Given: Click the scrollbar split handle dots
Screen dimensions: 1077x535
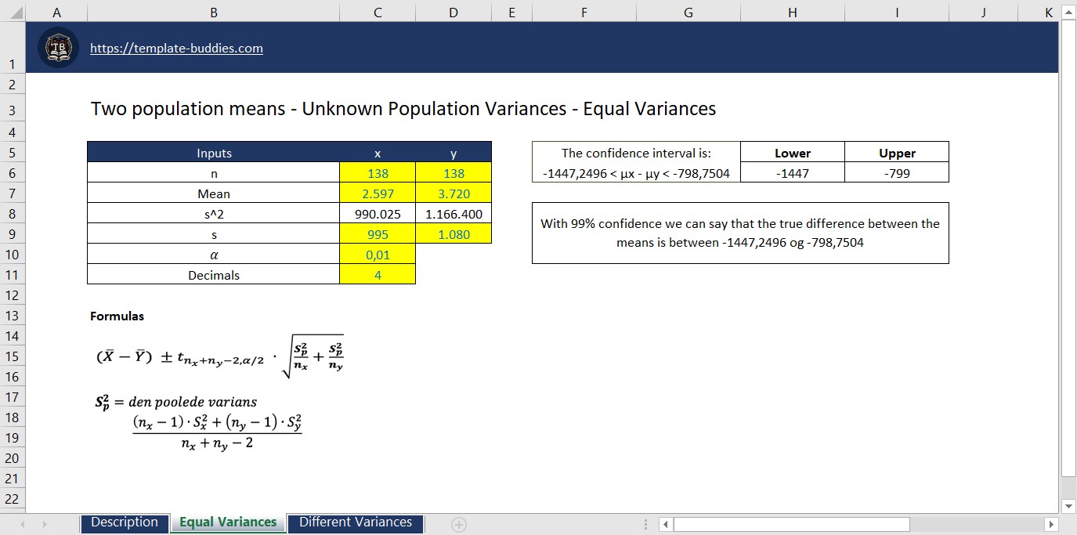Looking at the screenshot, I should [646, 524].
